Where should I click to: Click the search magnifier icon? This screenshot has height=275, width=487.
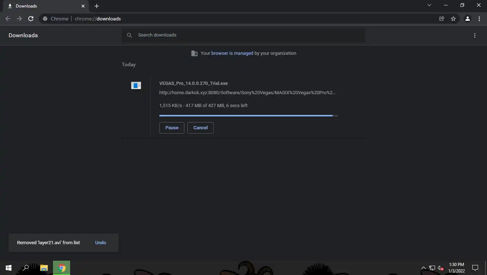pos(130,35)
